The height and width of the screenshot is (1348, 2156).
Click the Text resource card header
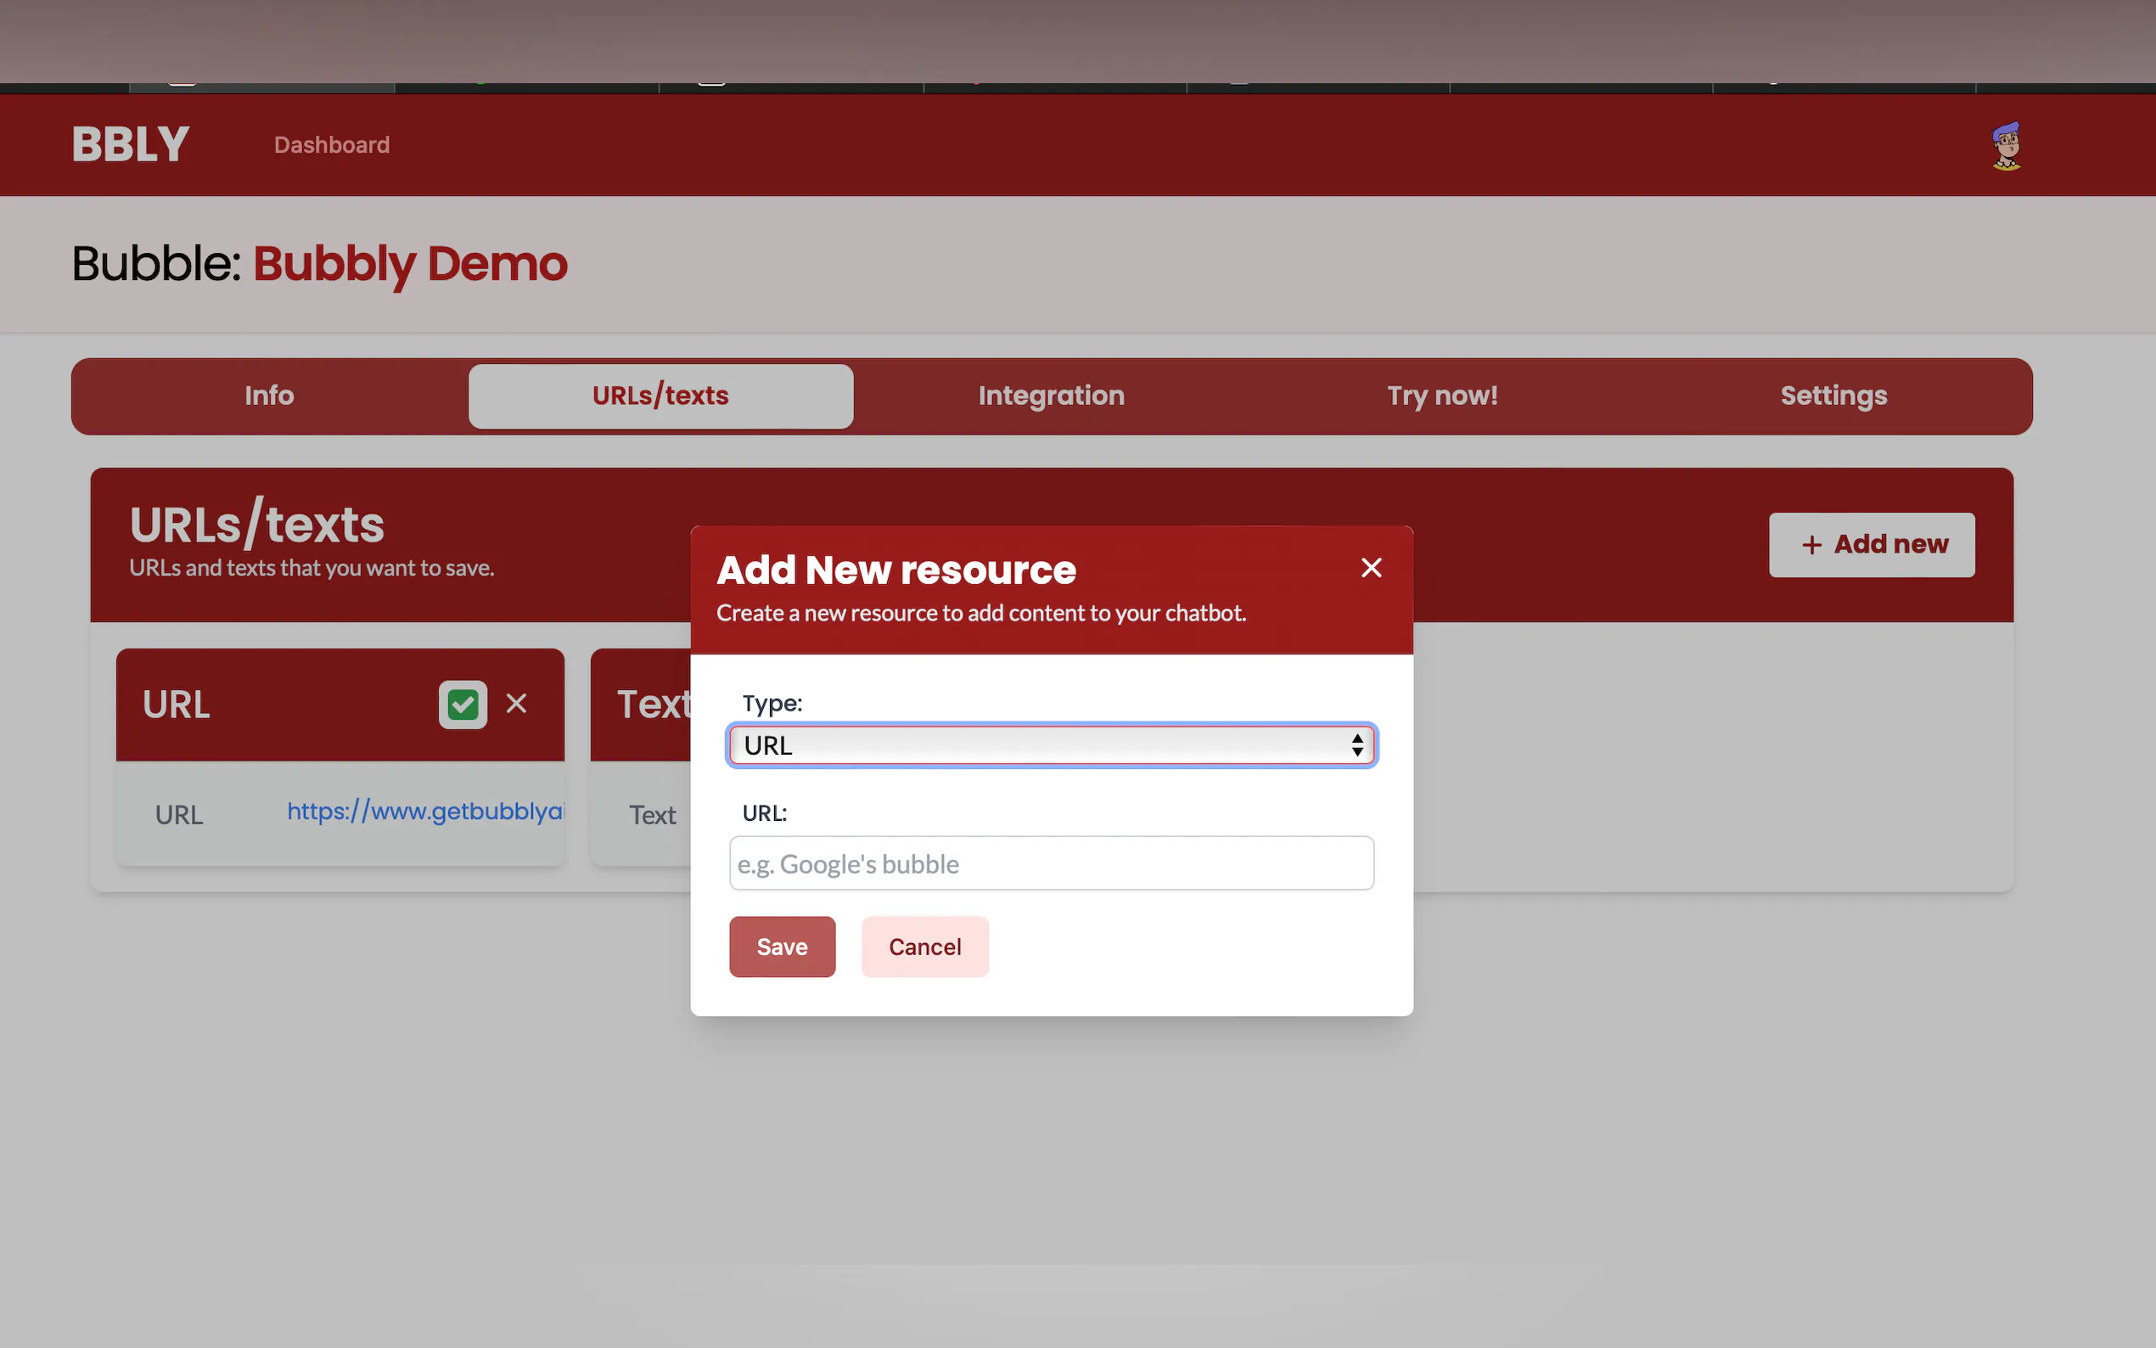(x=653, y=705)
